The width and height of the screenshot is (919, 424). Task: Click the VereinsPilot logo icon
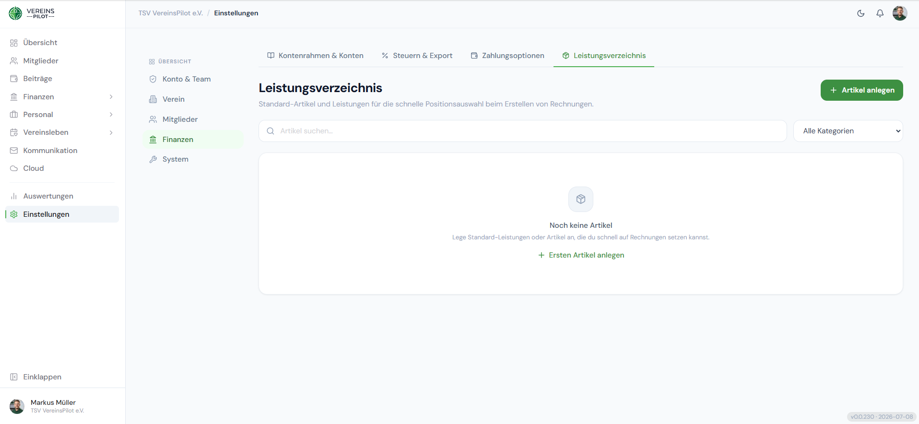pos(15,13)
